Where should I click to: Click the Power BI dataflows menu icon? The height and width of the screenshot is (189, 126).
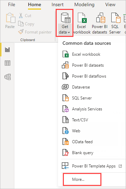[x=66, y=76]
